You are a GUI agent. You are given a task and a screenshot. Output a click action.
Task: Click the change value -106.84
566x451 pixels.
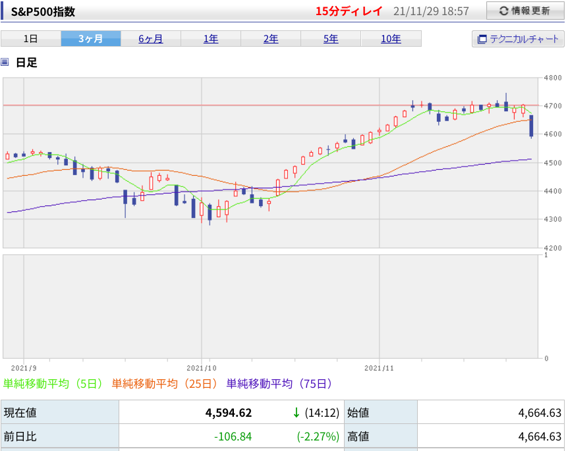(x=233, y=437)
